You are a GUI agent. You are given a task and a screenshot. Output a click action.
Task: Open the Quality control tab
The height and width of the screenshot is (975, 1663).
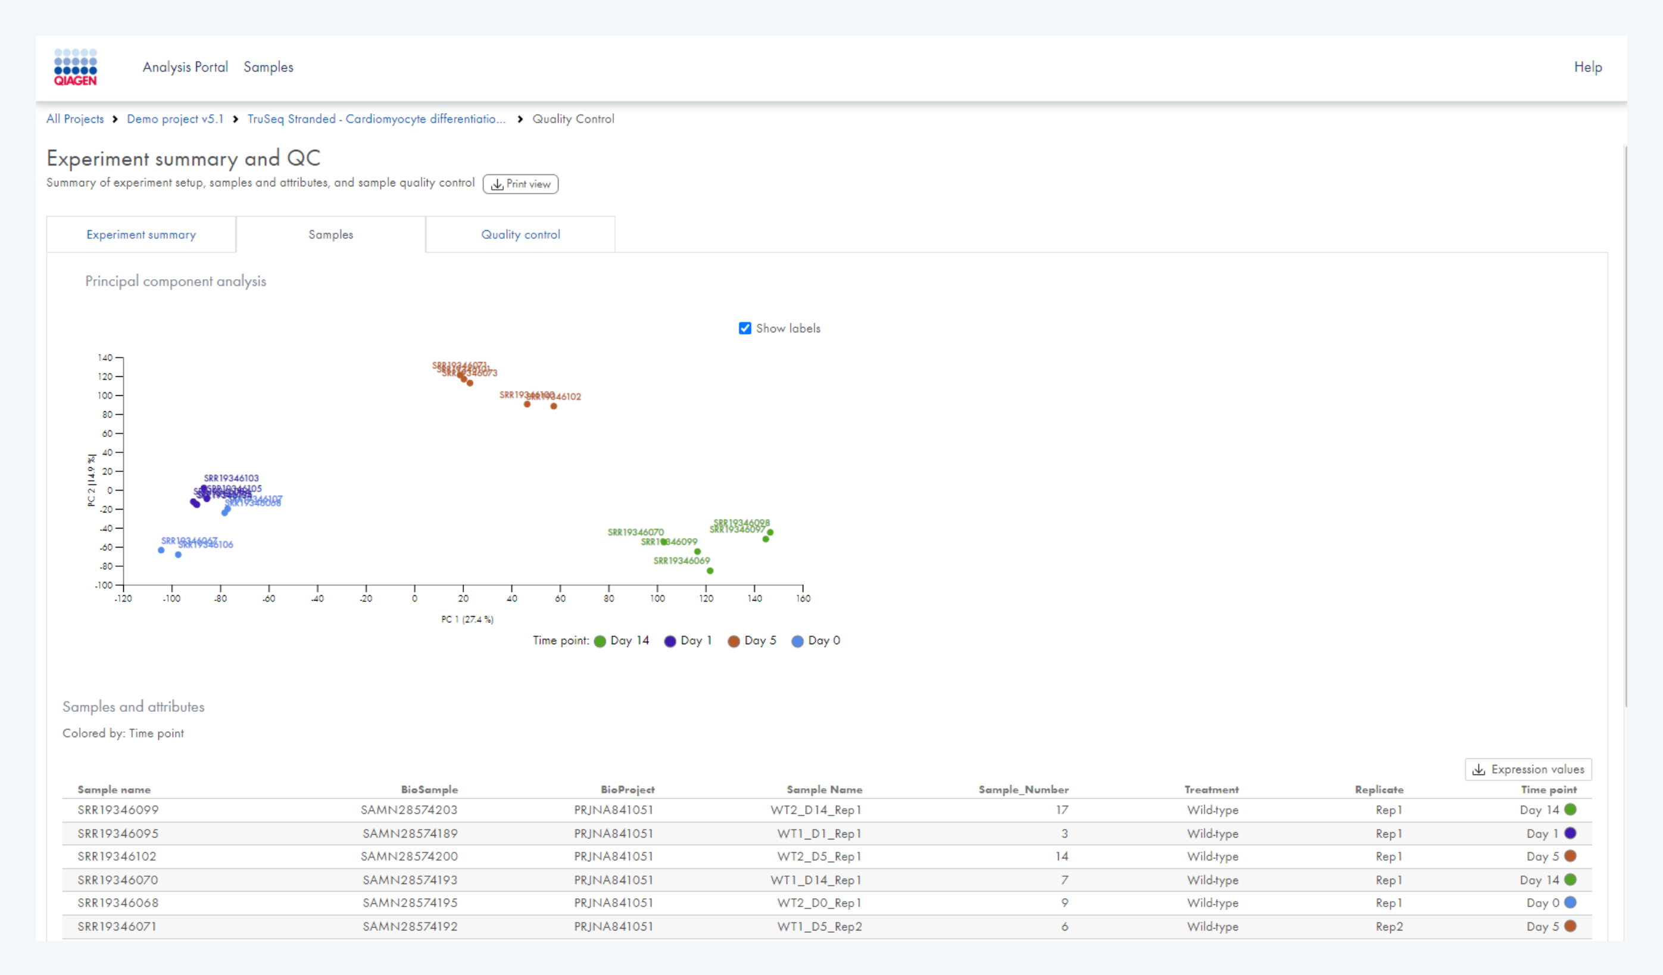[520, 235]
